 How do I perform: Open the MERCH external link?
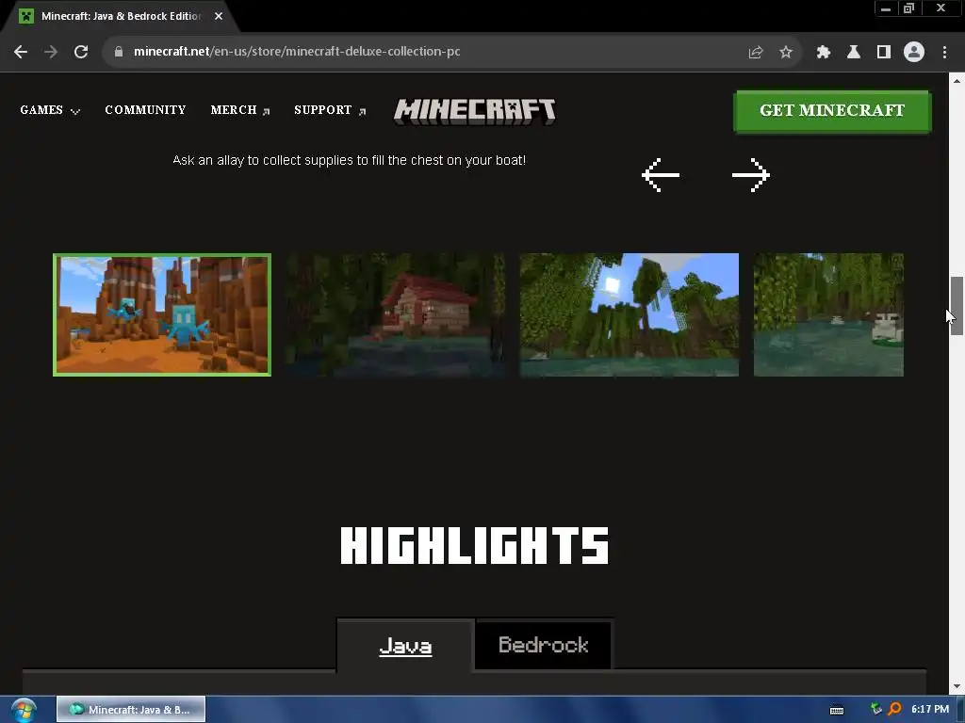click(x=240, y=110)
